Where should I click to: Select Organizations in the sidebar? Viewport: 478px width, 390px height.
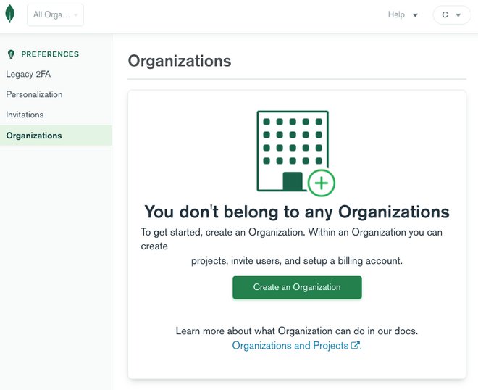(x=34, y=136)
